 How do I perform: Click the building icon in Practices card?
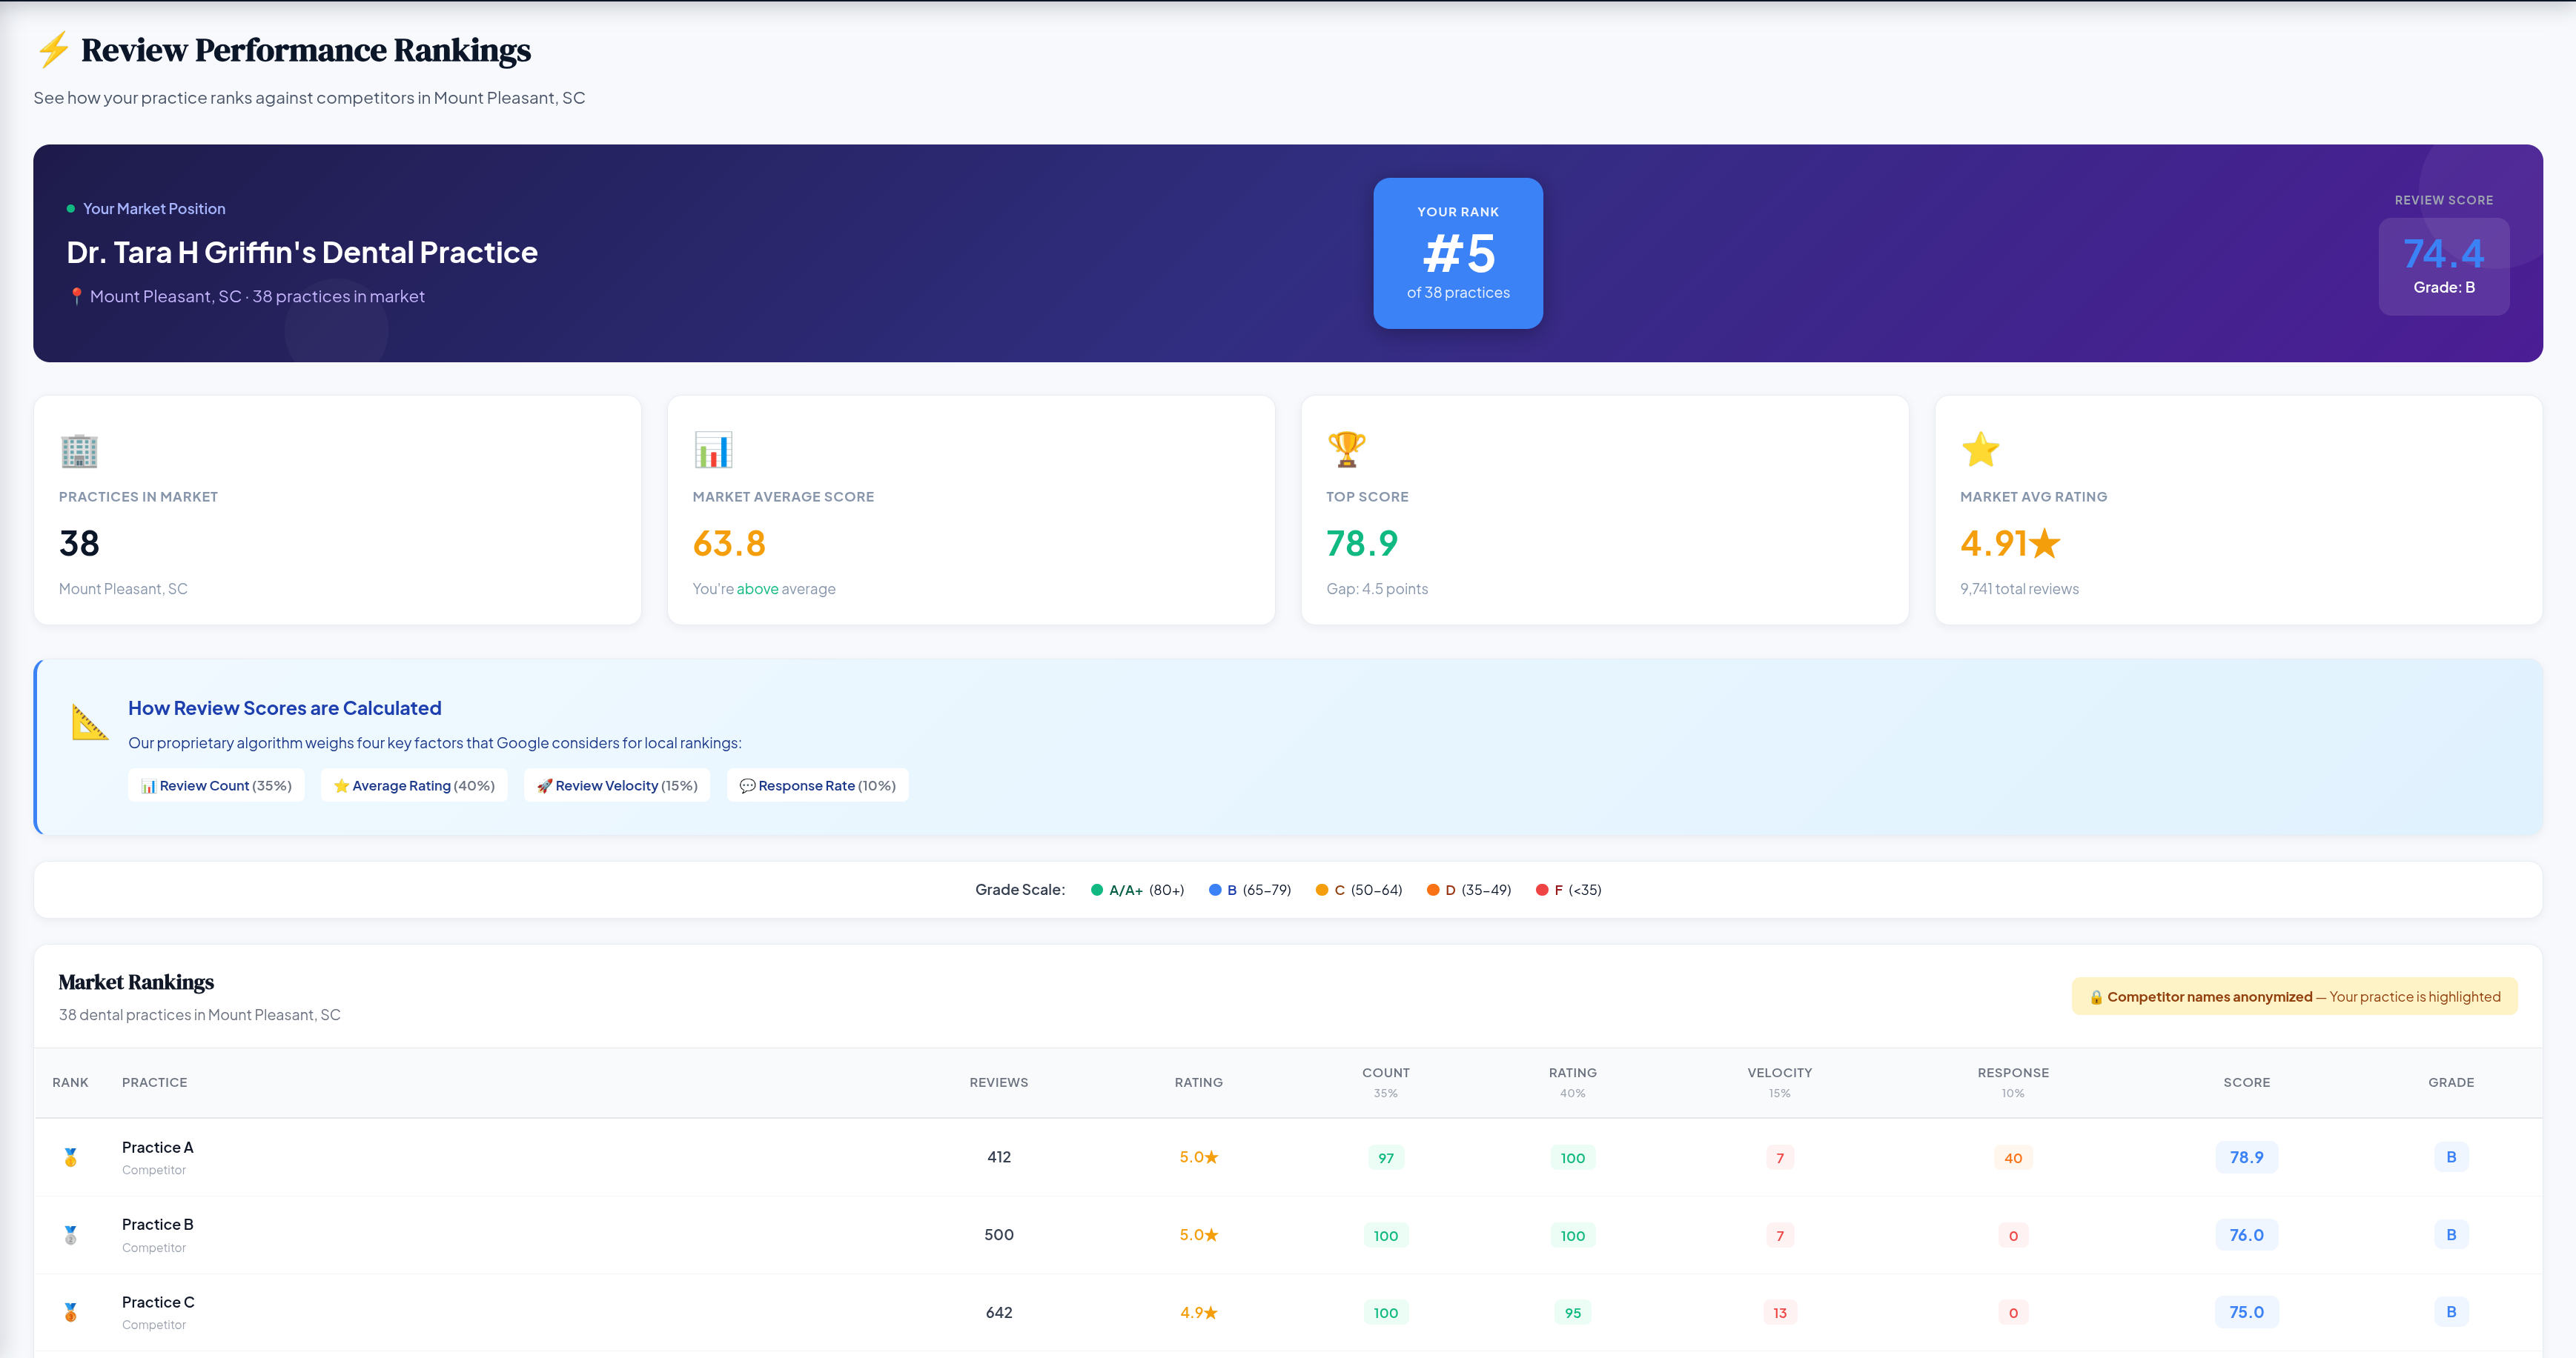click(79, 450)
